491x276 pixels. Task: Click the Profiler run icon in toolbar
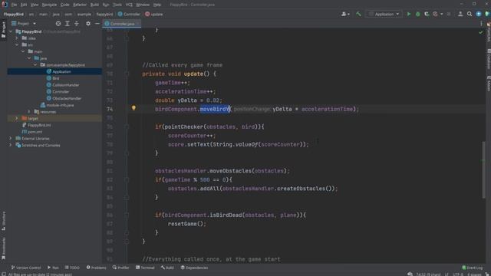pyautogui.click(x=435, y=14)
